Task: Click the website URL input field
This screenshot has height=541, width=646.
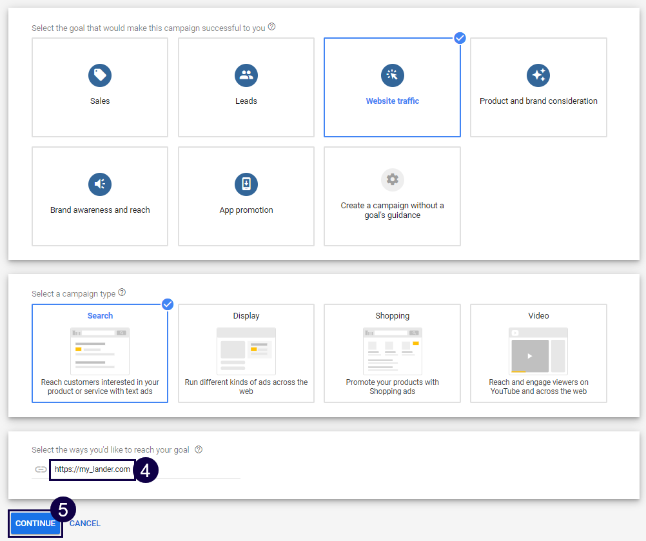Action: tap(92, 469)
